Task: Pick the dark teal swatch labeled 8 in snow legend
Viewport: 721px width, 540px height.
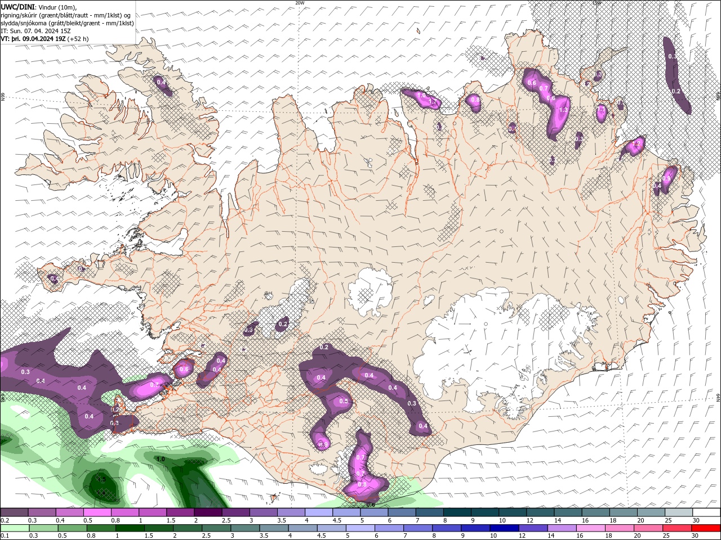Action: (x=456, y=512)
